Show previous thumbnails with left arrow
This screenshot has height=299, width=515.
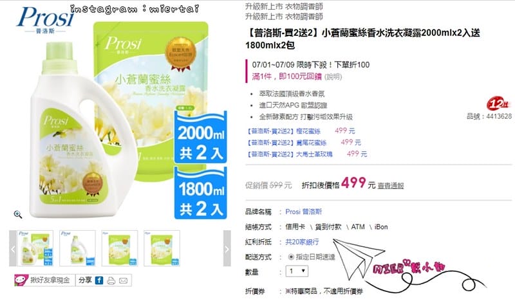(13, 248)
